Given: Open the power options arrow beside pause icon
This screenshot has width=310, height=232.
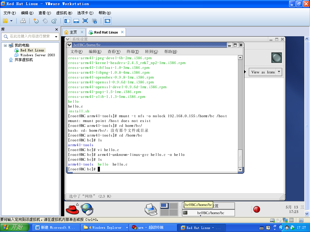Looking at the screenshot, I should point(12,21).
